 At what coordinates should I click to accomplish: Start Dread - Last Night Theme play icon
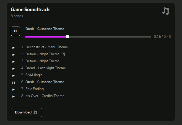13,69
